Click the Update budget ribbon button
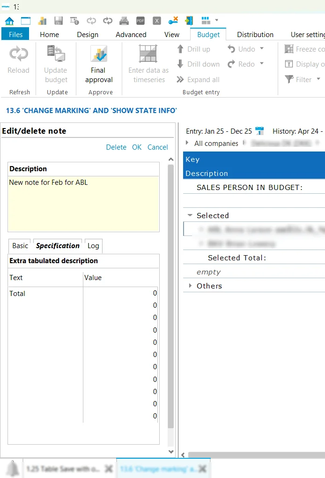The image size is (325, 478). coord(56,64)
